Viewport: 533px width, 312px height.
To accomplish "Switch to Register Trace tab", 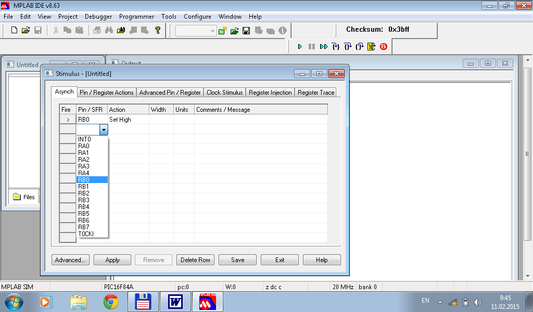I will click(x=316, y=93).
